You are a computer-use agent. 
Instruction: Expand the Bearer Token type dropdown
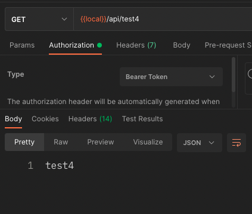tap(171, 77)
